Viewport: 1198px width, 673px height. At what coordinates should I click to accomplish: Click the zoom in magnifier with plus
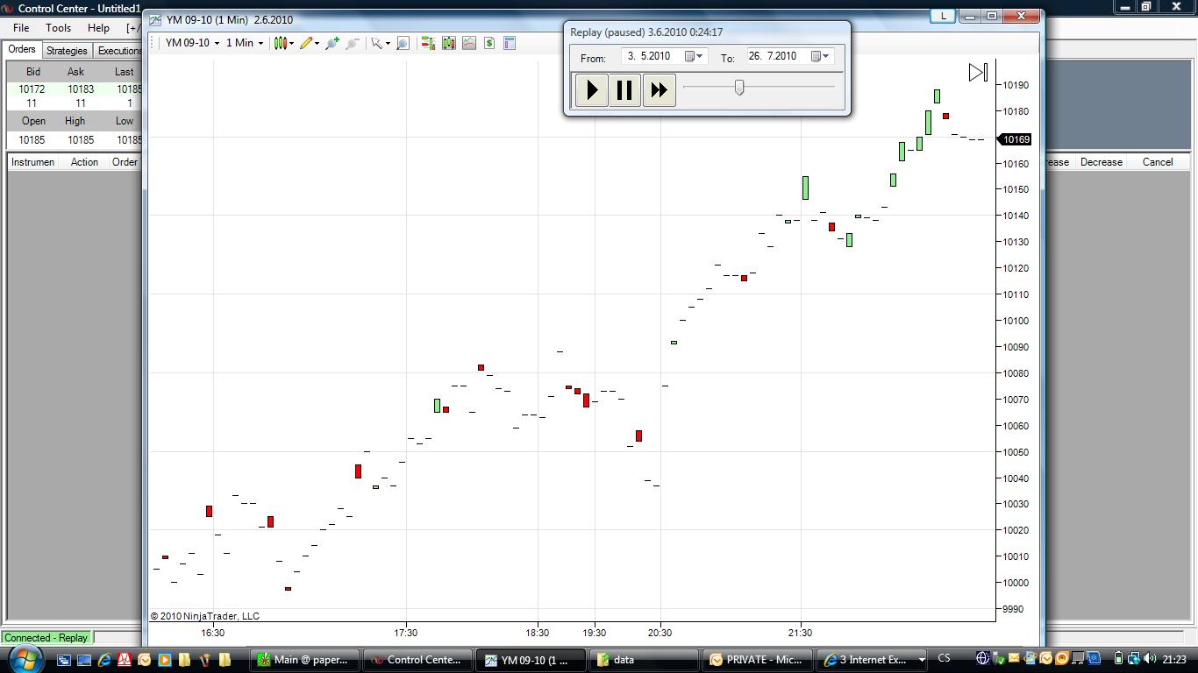tap(332, 43)
